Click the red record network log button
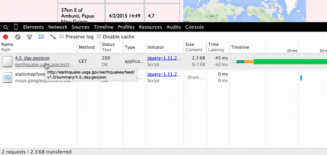This screenshot has height=155, width=327. [x=5, y=37]
